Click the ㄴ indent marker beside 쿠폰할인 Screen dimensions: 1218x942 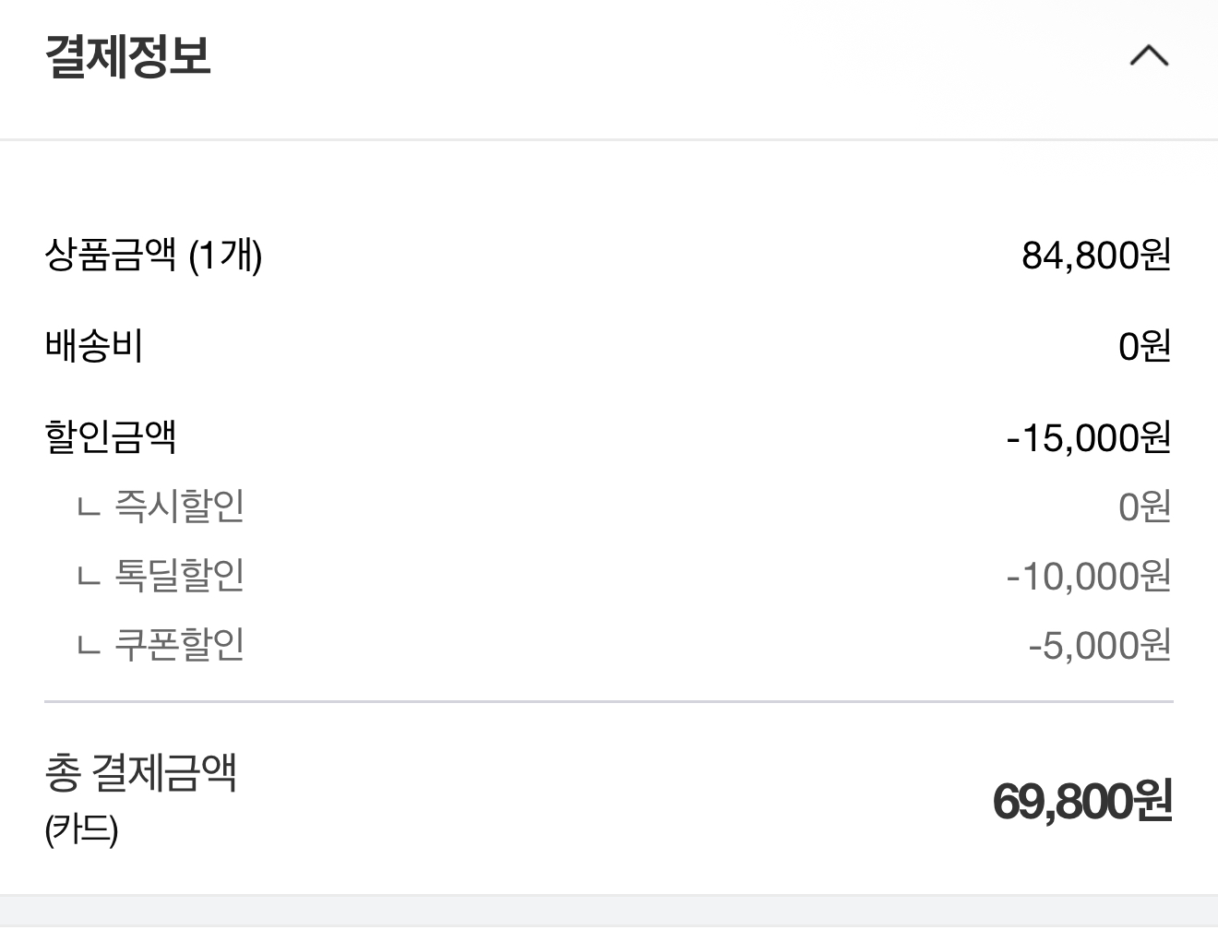pyautogui.click(x=89, y=646)
